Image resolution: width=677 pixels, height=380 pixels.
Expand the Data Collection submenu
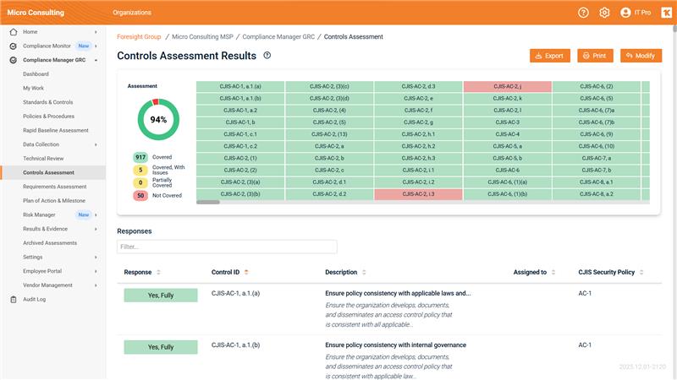pyautogui.click(x=96, y=144)
